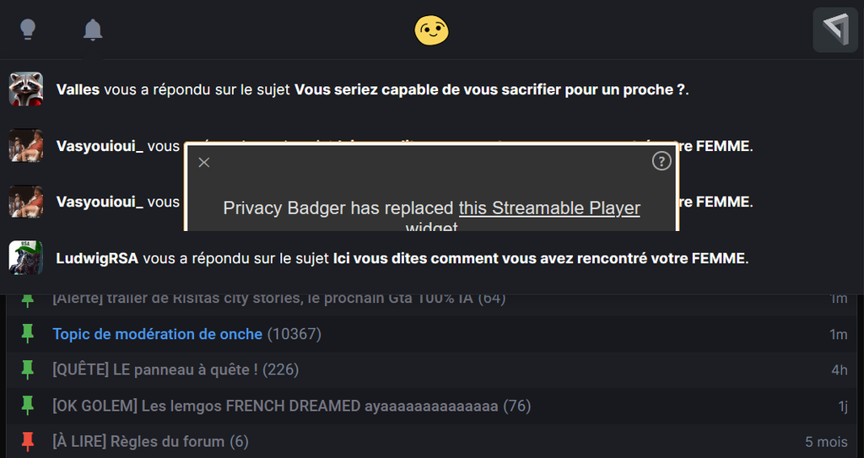
Task: Open Privacy Badger help question mark
Action: pyautogui.click(x=661, y=161)
